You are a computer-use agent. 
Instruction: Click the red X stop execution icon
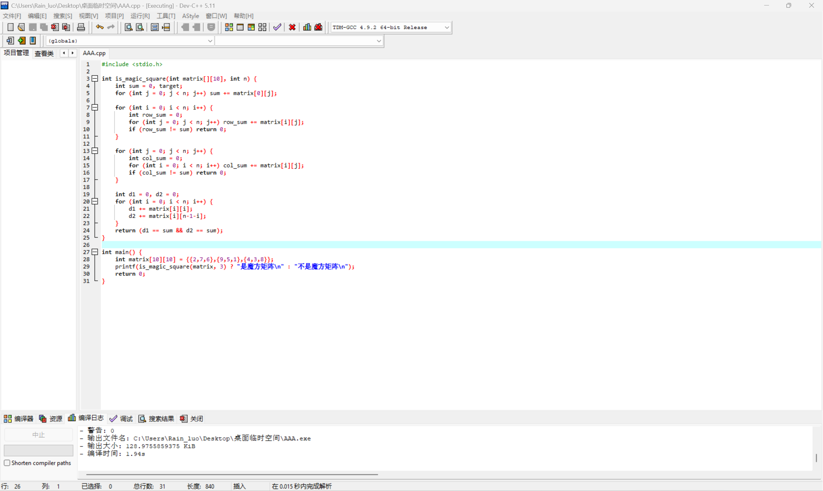click(x=292, y=27)
